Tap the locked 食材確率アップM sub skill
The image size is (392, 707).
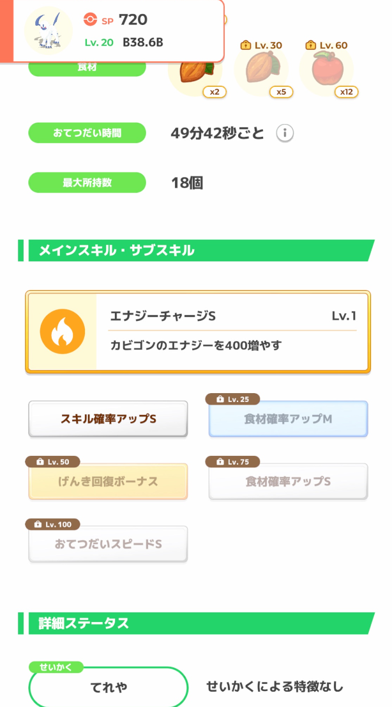pos(288,419)
